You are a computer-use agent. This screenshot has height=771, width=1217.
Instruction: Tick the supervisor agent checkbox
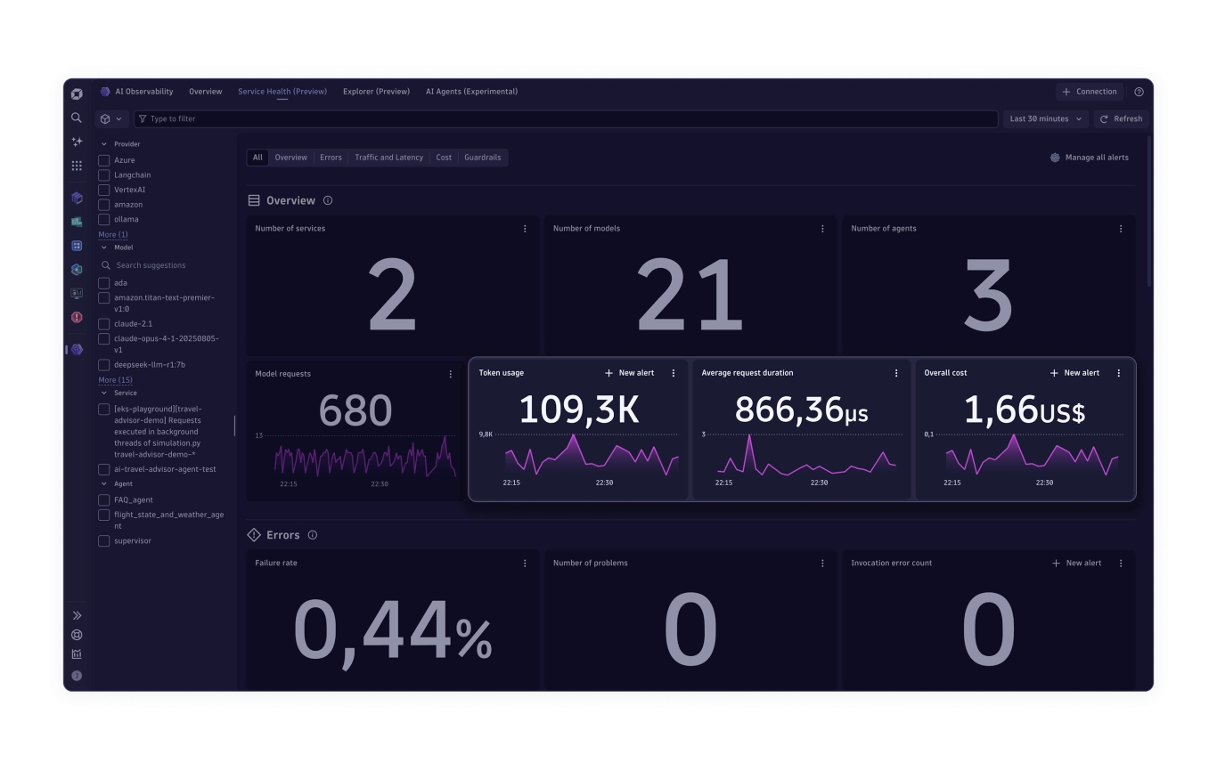[x=104, y=541]
